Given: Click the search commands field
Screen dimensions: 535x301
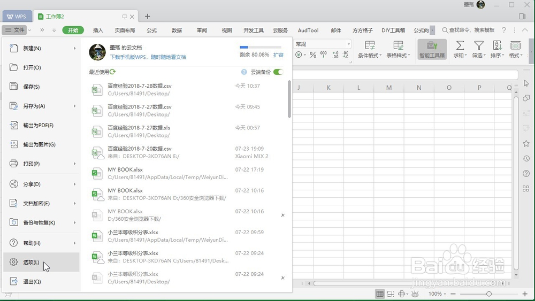Looking at the screenshot, I should tap(469, 30).
